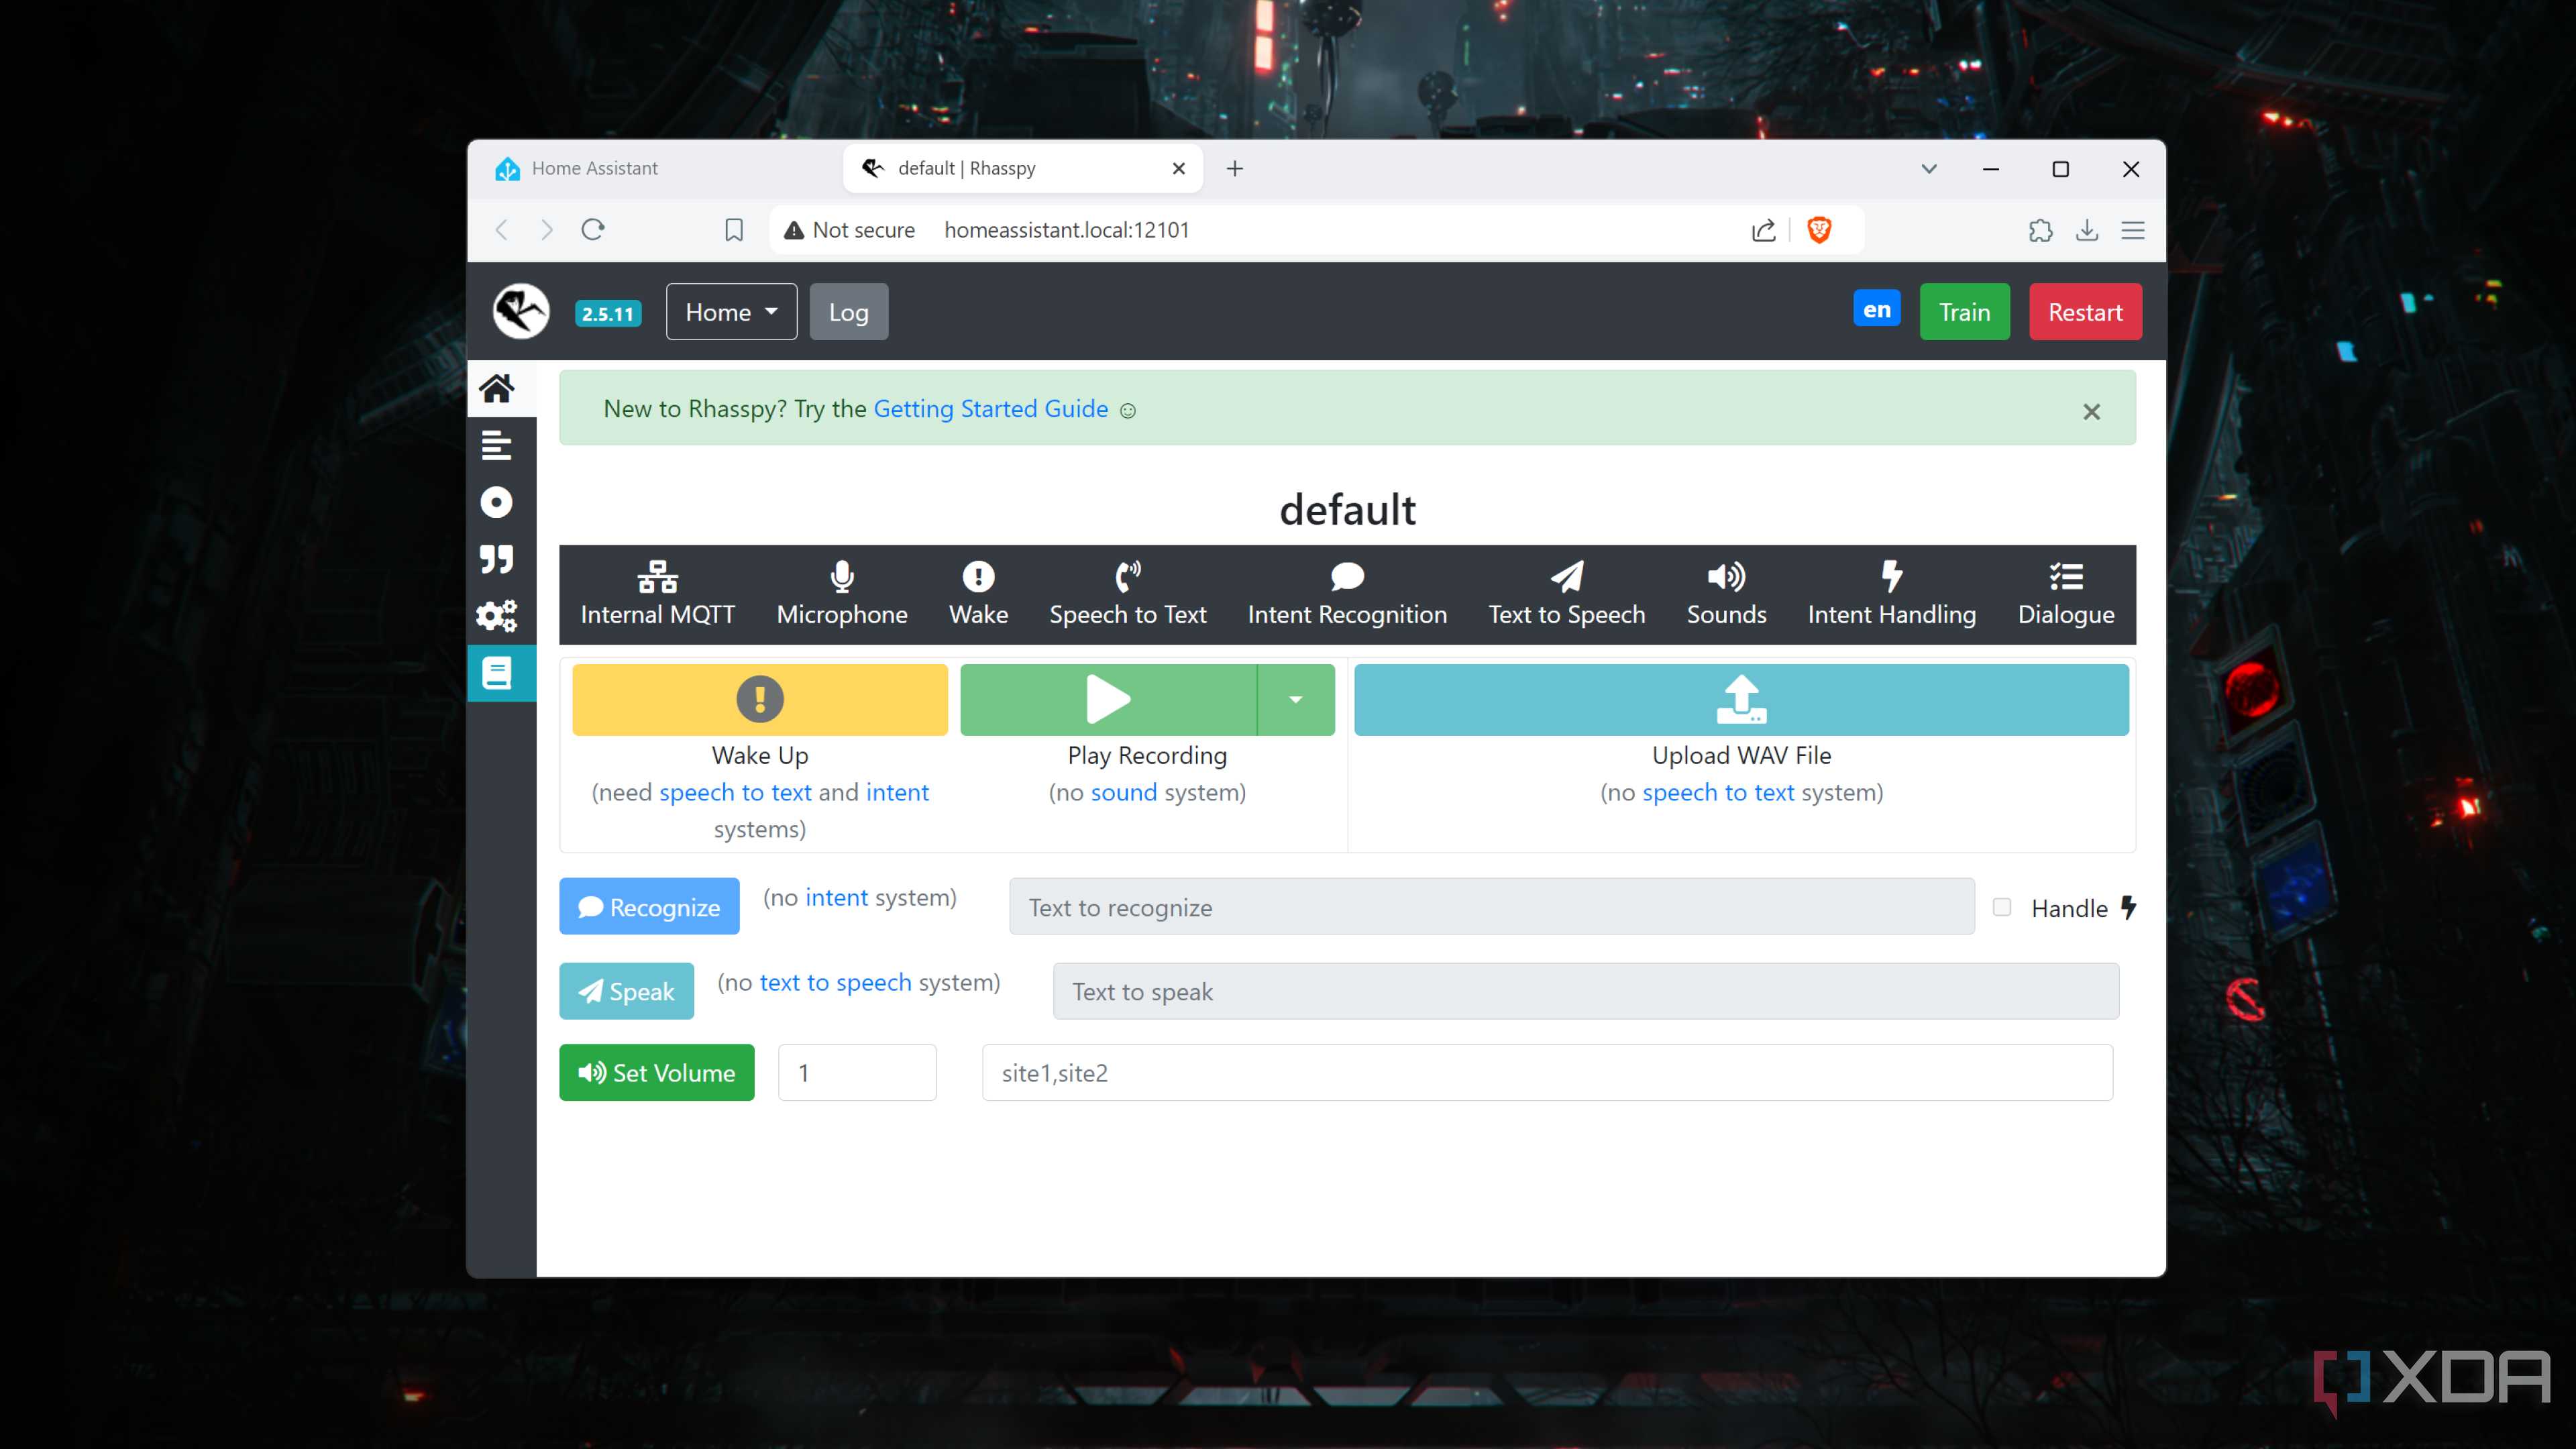Select the Wake status item
Screen dimensions: 2576x1449
978,594
